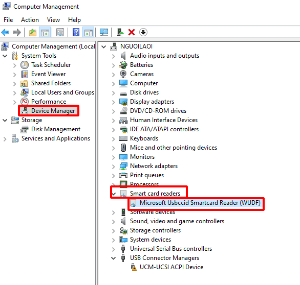
Task: Expand the Performance node arrow
Action: (15, 102)
